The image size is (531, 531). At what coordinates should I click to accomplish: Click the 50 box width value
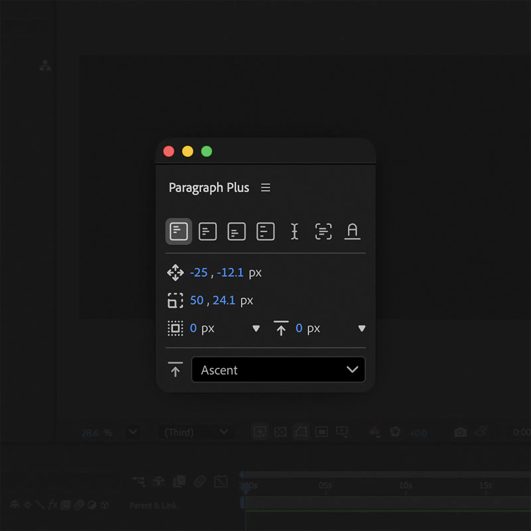click(197, 300)
